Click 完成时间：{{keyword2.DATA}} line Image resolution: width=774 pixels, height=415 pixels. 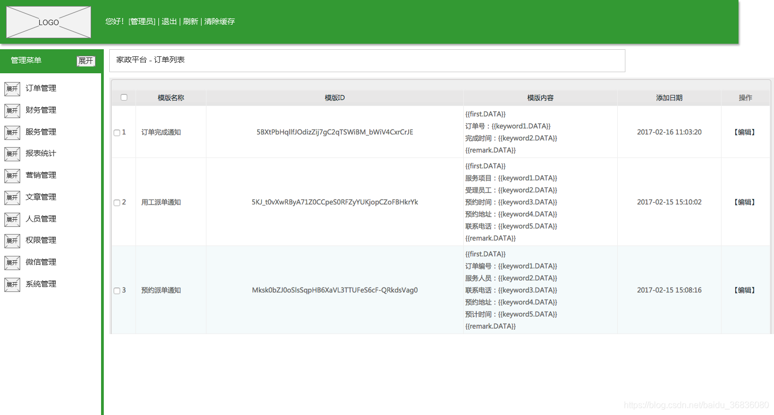tap(511, 138)
